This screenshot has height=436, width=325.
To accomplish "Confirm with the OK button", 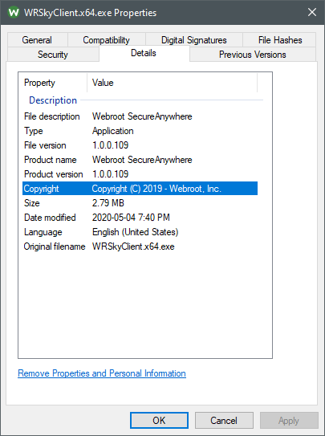I will point(159,420).
